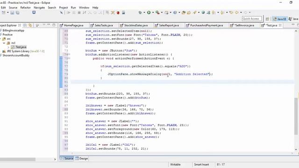The image size is (299, 168).
Task: Switch to Java perspective
Action: pyautogui.click(x=293, y=19)
